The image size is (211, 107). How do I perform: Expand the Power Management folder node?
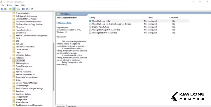click(x=11, y=66)
